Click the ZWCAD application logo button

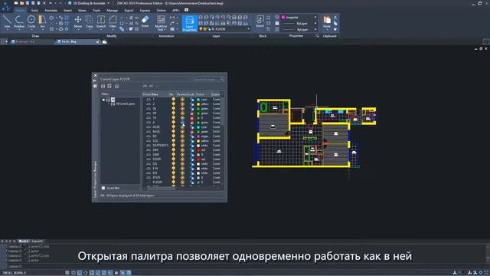tap(6, 6)
